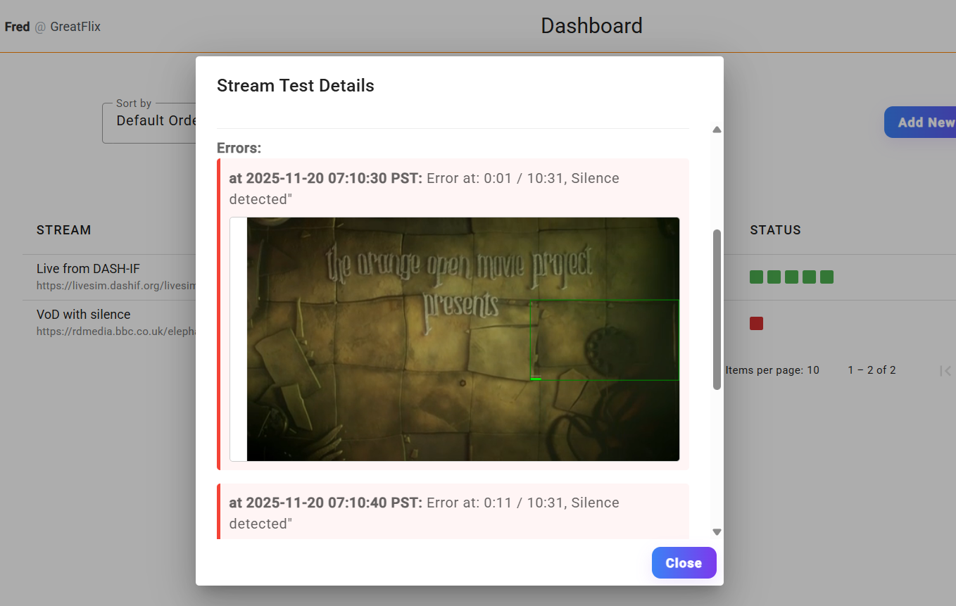The image size is (956, 606).
Task: Open the Items per page dropdown
Action: tap(813, 370)
